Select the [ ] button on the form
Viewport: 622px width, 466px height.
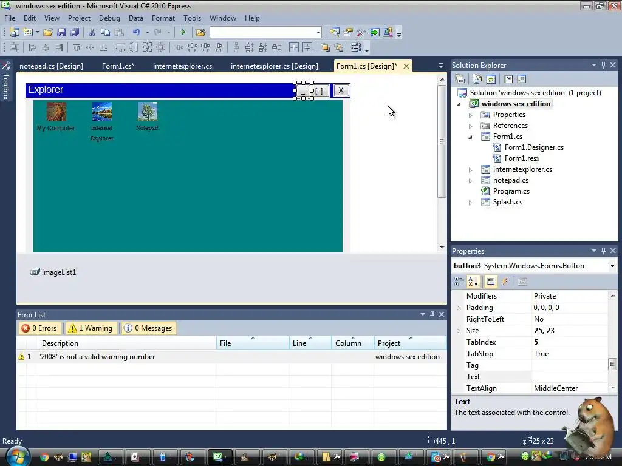(x=320, y=91)
